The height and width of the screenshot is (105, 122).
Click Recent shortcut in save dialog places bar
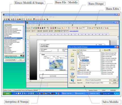72,55
